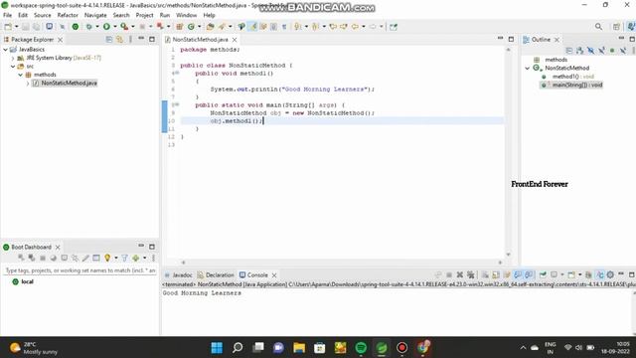Toggle the Toggle Block Selection toolbar icon

coord(274,27)
